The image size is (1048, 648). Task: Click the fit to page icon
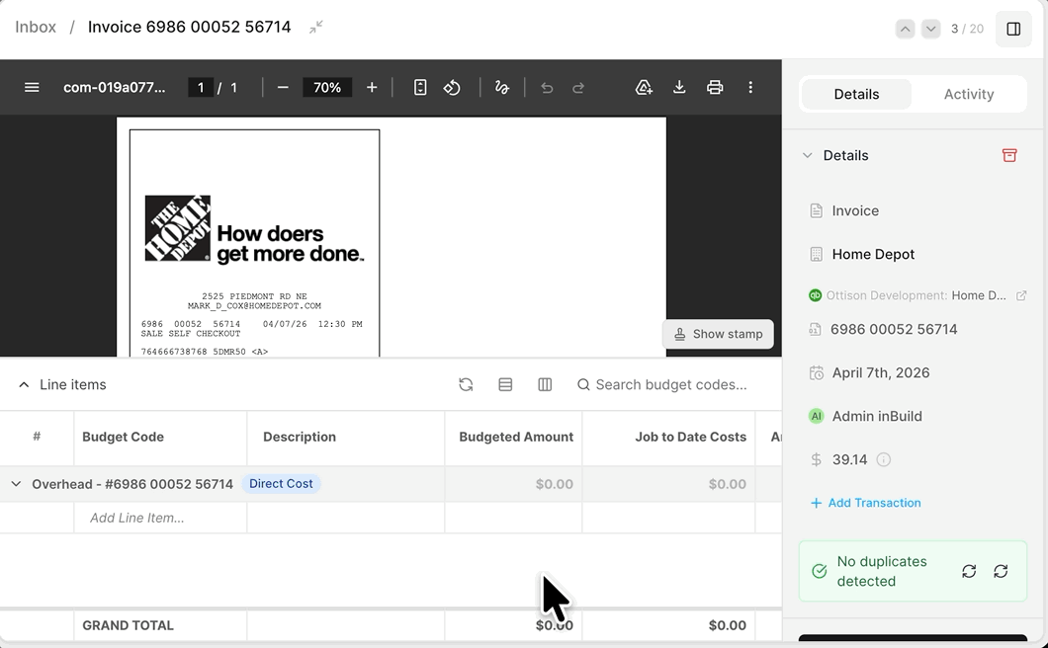pyautogui.click(x=420, y=88)
